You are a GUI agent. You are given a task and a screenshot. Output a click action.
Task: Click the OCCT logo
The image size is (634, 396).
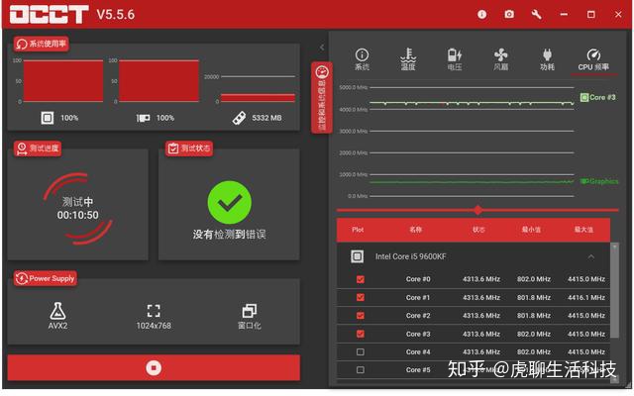tap(49, 14)
